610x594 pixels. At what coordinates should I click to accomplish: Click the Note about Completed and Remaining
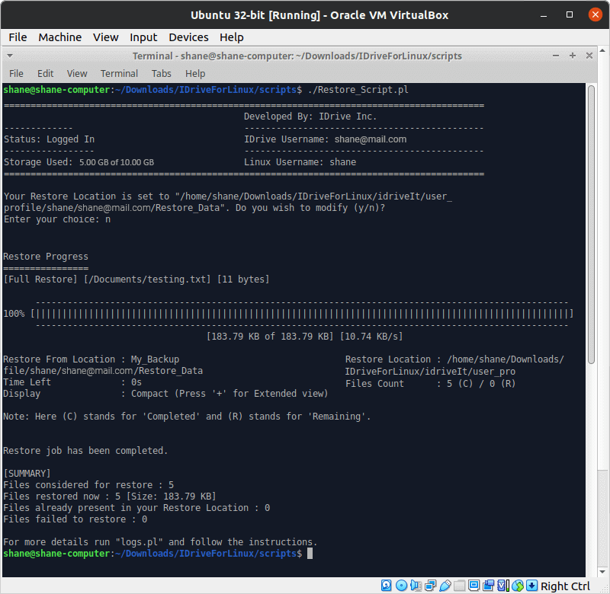coord(187,417)
